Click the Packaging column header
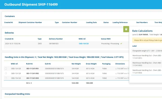Viewport: 162px width, 99px height. [106, 64]
